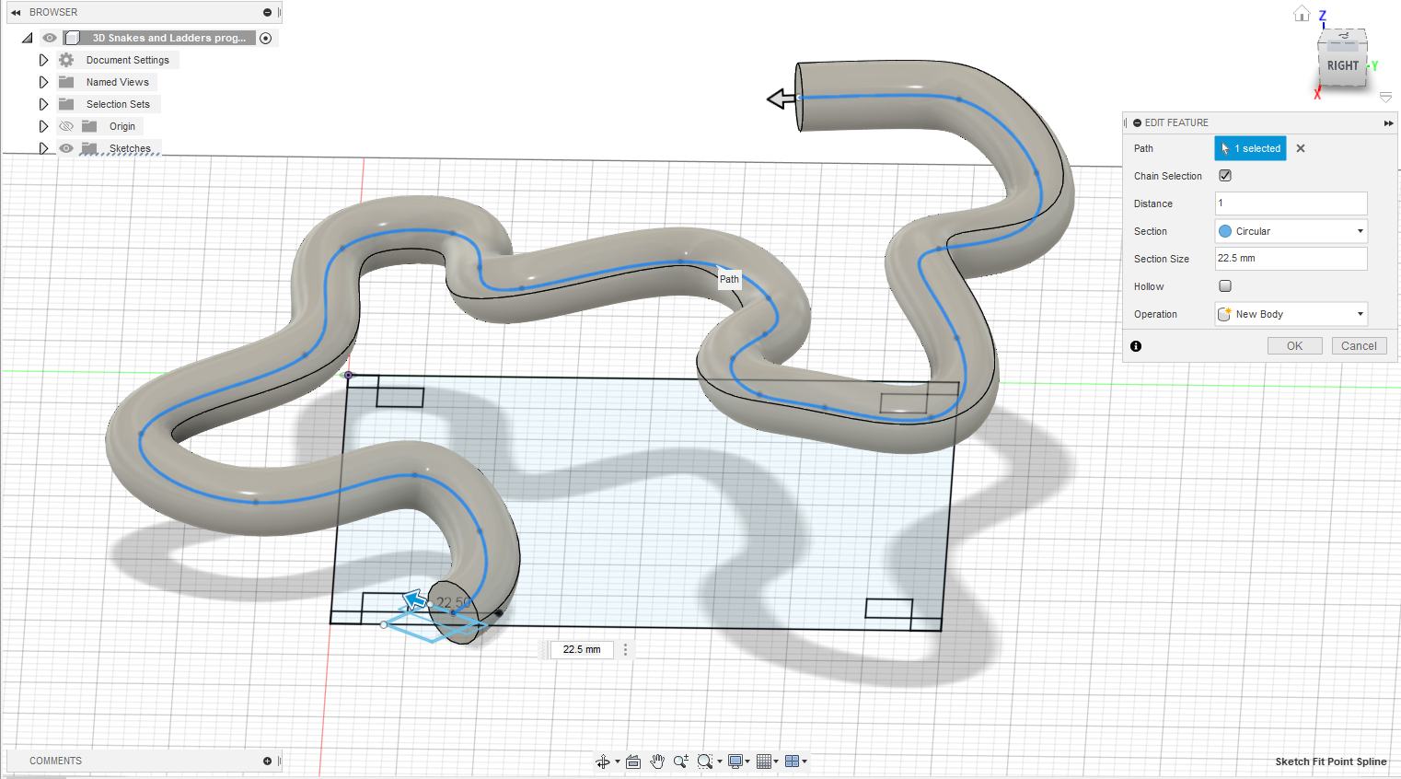Open the Operation dropdown showing New Body
Viewport: 1401px width, 779px height.
pyautogui.click(x=1291, y=313)
